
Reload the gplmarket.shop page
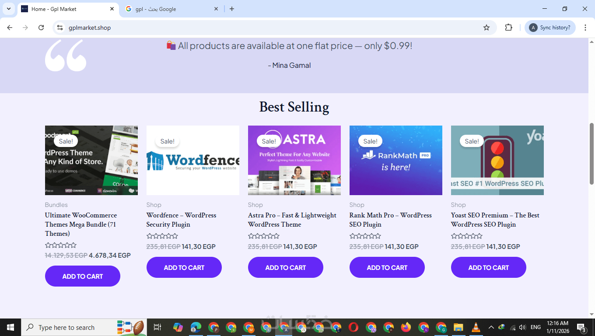(41, 28)
